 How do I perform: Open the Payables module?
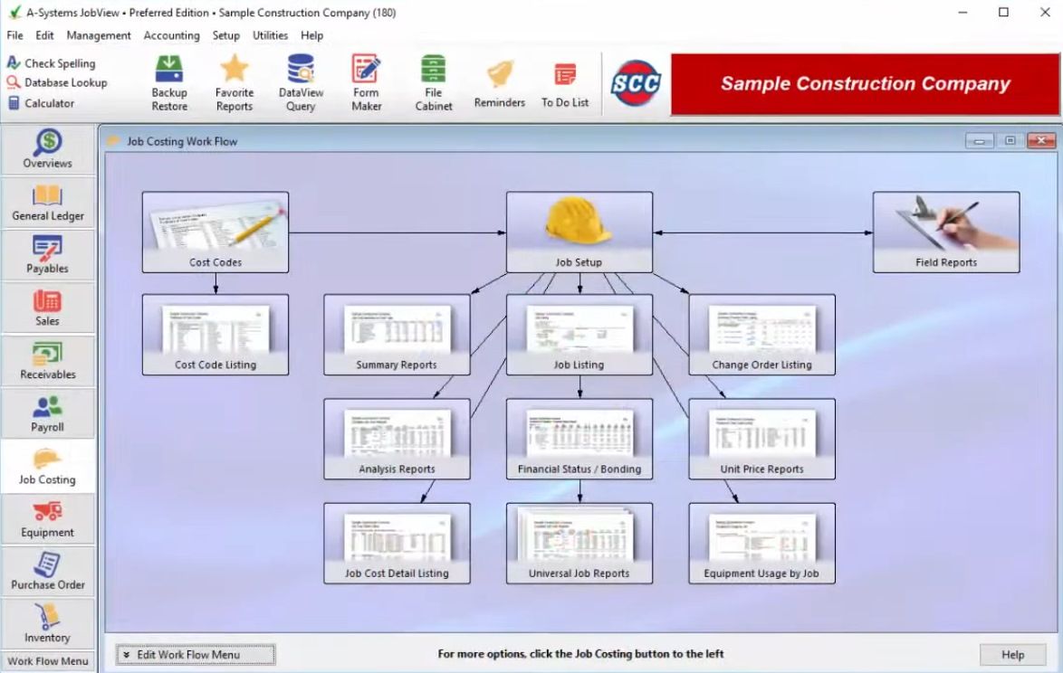click(x=47, y=254)
